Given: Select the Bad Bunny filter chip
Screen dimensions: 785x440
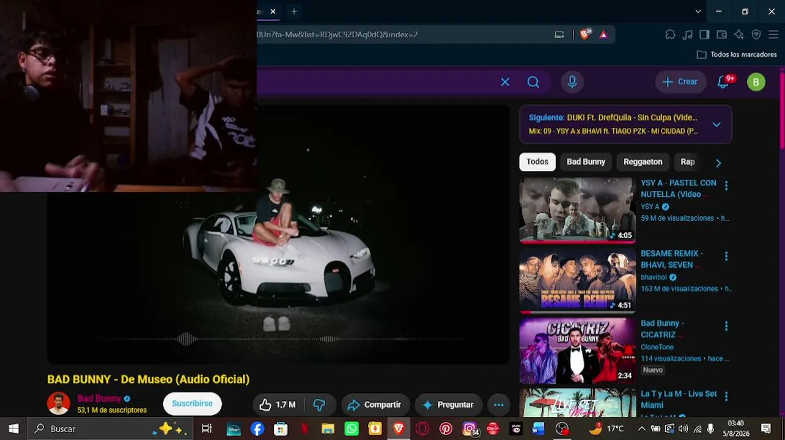Looking at the screenshot, I should pyautogui.click(x=586, y=162).
